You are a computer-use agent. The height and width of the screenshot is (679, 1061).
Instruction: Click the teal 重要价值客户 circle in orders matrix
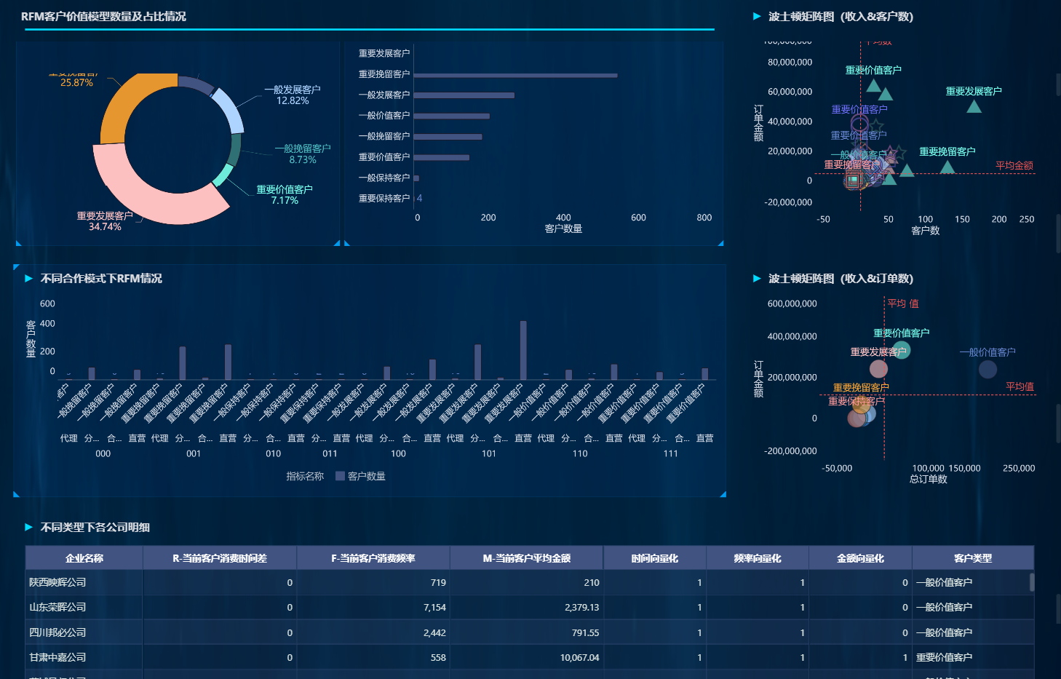902,350
